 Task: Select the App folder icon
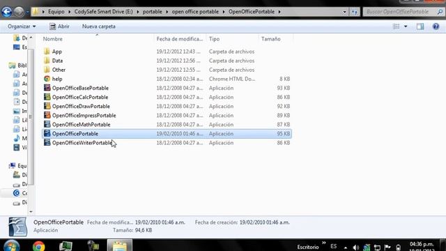47,51
